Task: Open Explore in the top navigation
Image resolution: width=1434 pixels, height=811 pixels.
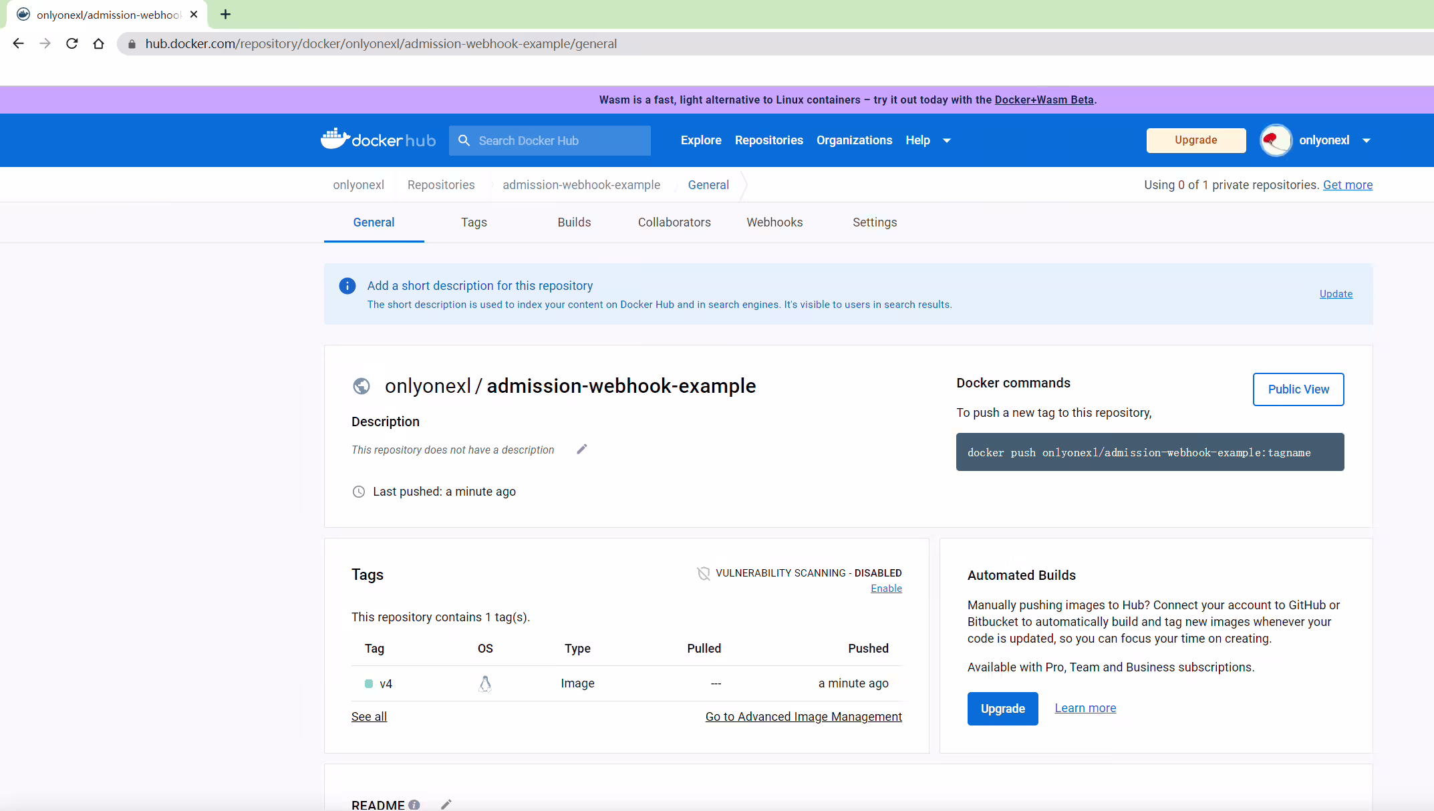Action: click(701, 140)
